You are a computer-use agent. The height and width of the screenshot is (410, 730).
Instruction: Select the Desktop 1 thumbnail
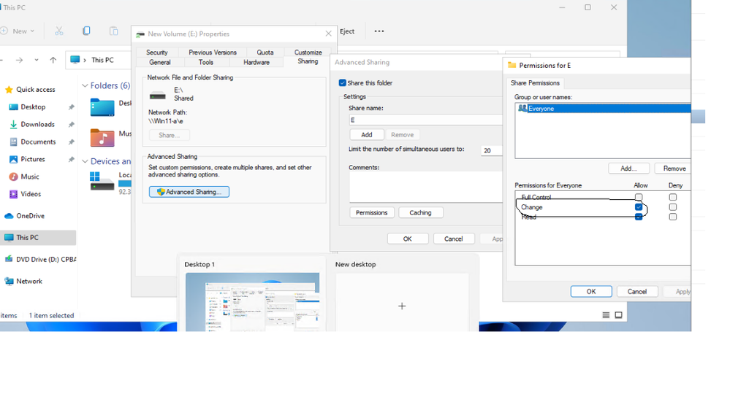(x=252, y=302)
